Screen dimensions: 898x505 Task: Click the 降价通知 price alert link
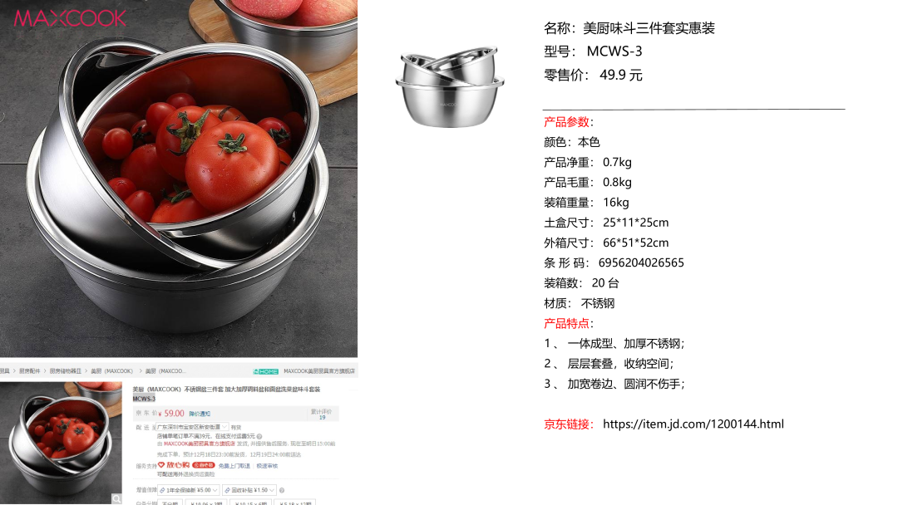[200, 414]
